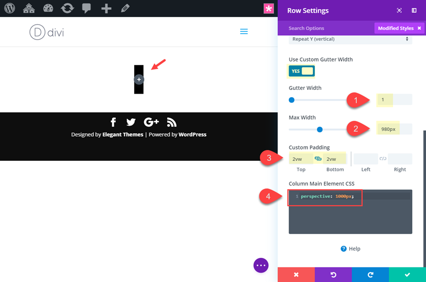Open the WordPress logo menu

[x=10, y=8]
